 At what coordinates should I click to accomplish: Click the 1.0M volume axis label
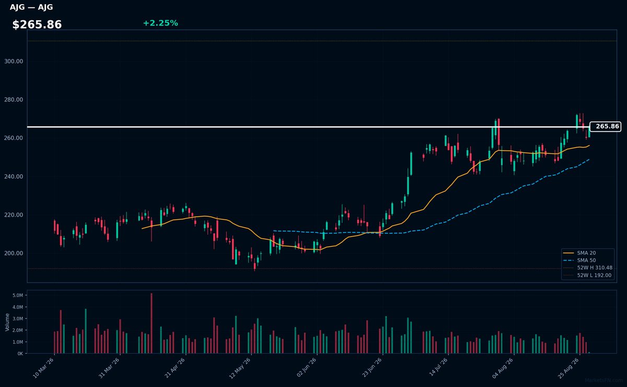point(17,342)
